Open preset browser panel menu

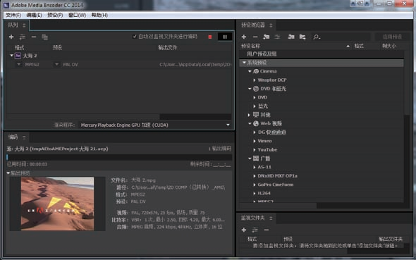click(x=271, y=25)
